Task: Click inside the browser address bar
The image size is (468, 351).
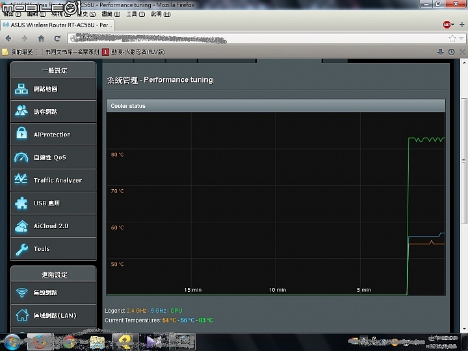Action: pos(258,38)
